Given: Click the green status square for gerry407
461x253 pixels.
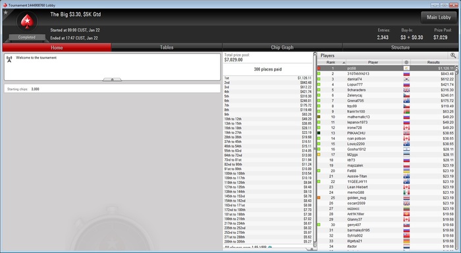Looking at the screenshot, I should 319,225.
